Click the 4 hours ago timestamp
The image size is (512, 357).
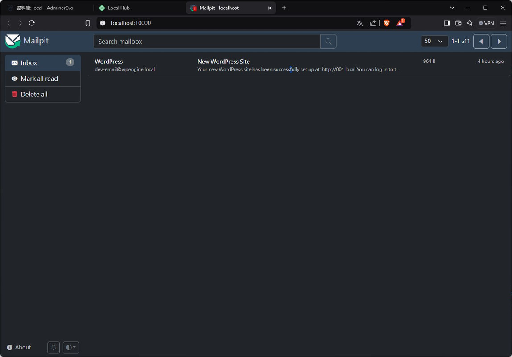coord(491,62)
